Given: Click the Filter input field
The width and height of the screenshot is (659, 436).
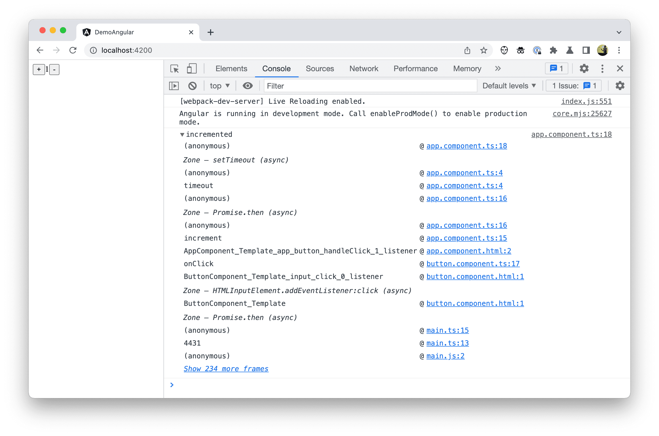Looking at the screenshot, I should [x=369, y=86].
